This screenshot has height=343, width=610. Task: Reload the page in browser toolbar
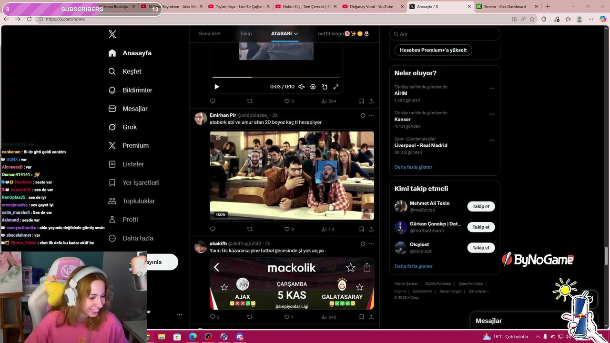coord(29,19)
